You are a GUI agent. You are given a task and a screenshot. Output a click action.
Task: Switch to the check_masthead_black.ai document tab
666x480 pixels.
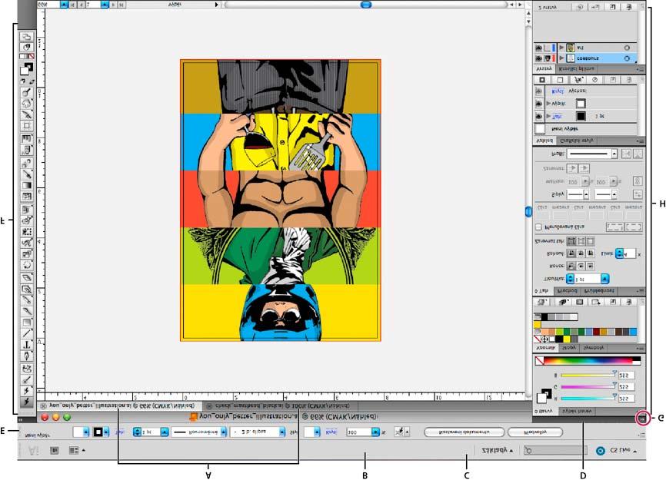279,406
